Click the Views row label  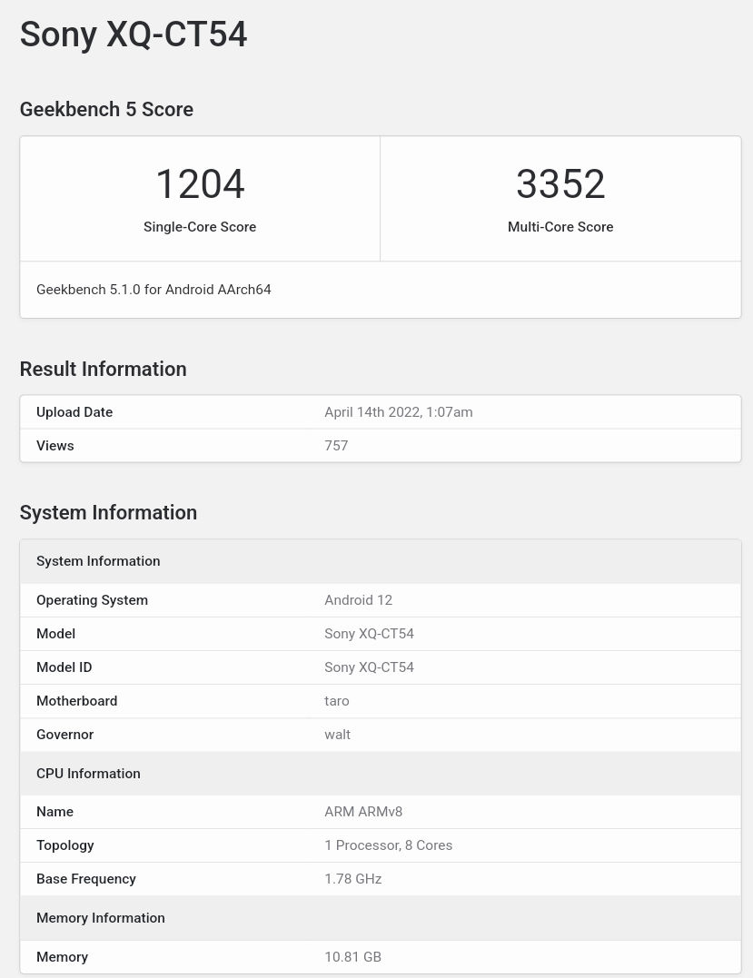click(54, 446)
